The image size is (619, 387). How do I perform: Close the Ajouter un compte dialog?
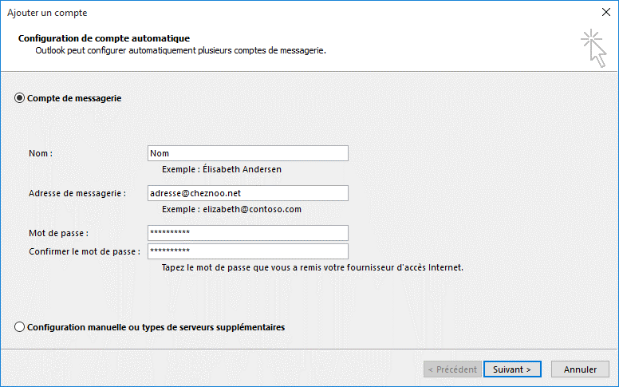606,12
